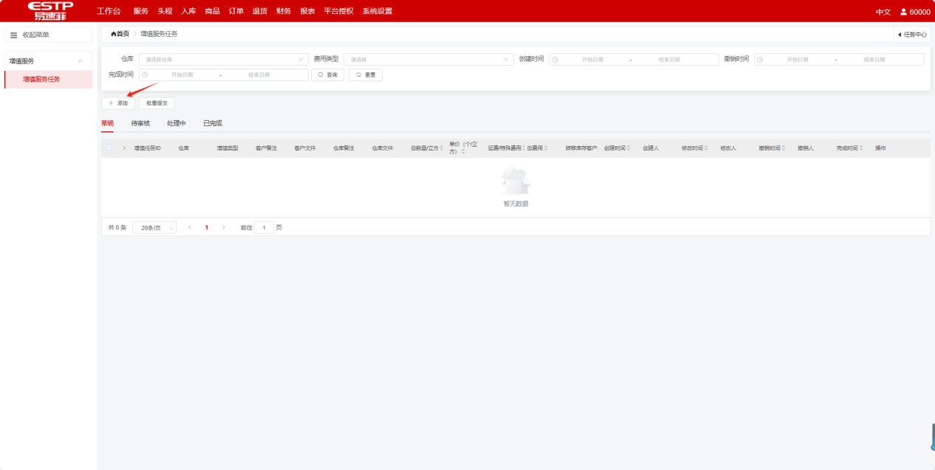Open the 仓库 warehouse dropdown
Viewport: 935px width, 470px height.
pos(223,60)
